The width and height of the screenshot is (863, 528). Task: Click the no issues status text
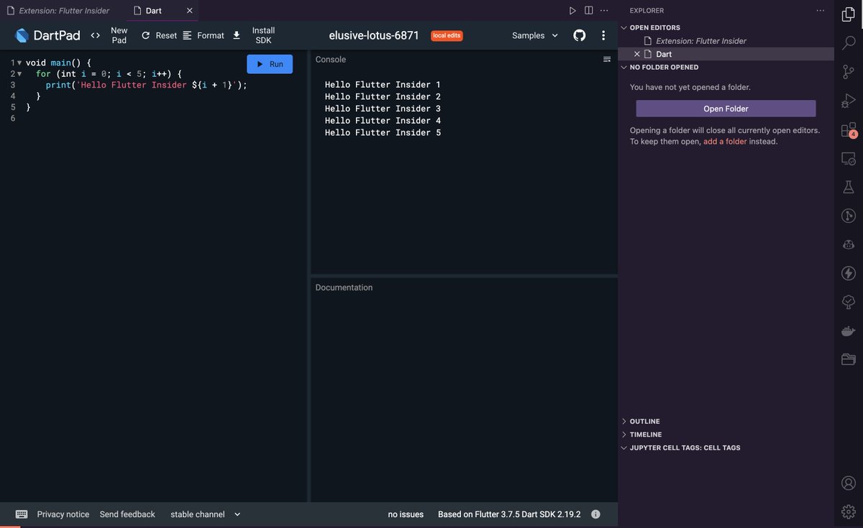(x=406, y=514)
